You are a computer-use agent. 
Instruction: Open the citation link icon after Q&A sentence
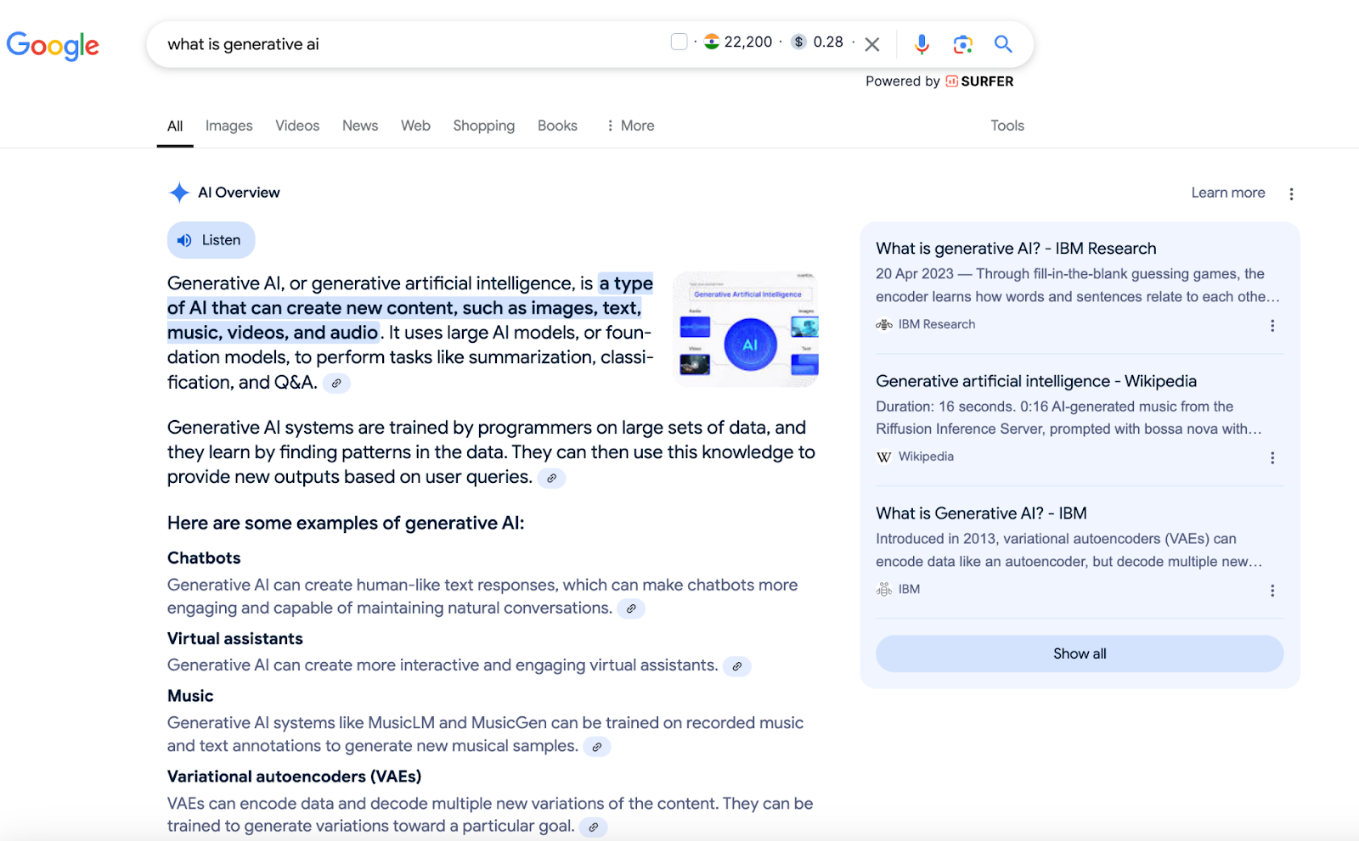pyautogui.click(x=336, y=383)
